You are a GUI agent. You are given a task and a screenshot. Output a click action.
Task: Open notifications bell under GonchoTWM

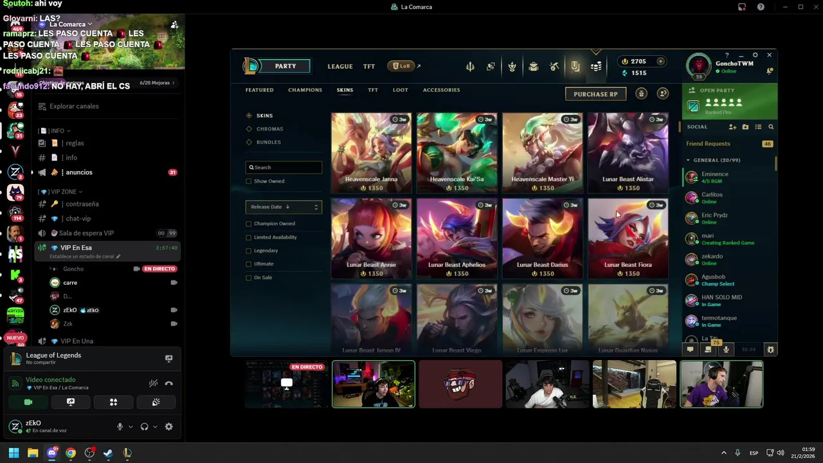tap(770, 71)
